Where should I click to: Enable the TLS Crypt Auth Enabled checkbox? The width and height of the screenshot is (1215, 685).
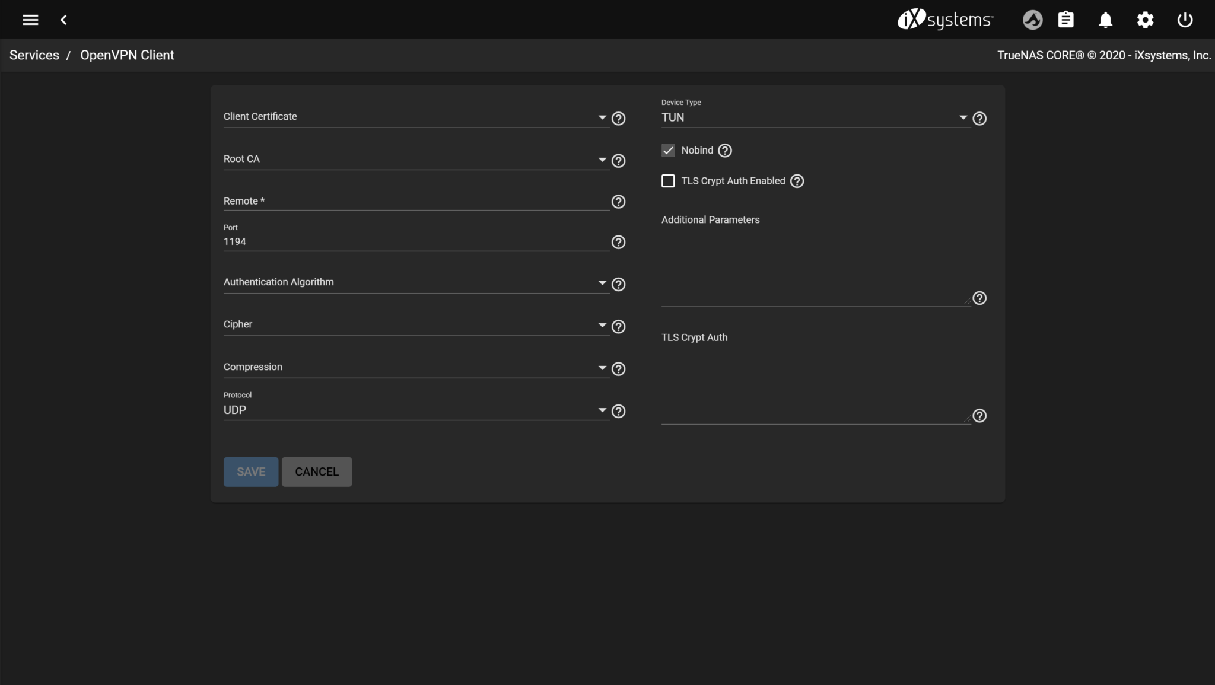[x=668, y=181]
